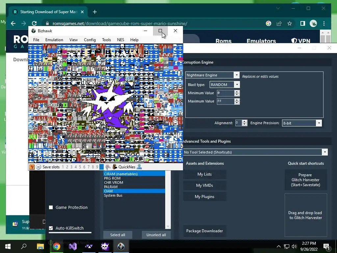This screenshot has height=253, width=337.
Task: Open the View menu in Bizhawk
Action: 73,40
